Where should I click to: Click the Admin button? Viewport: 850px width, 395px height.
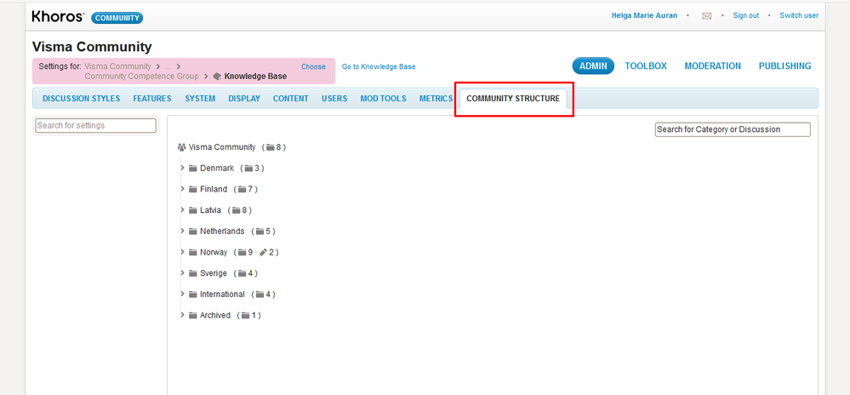[593, 66]
